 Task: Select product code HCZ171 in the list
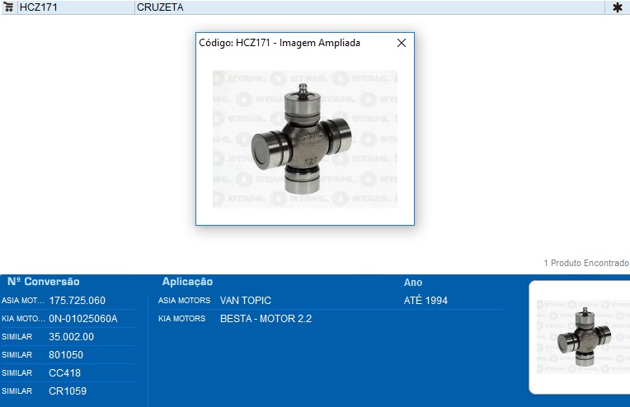pos(39,7)
